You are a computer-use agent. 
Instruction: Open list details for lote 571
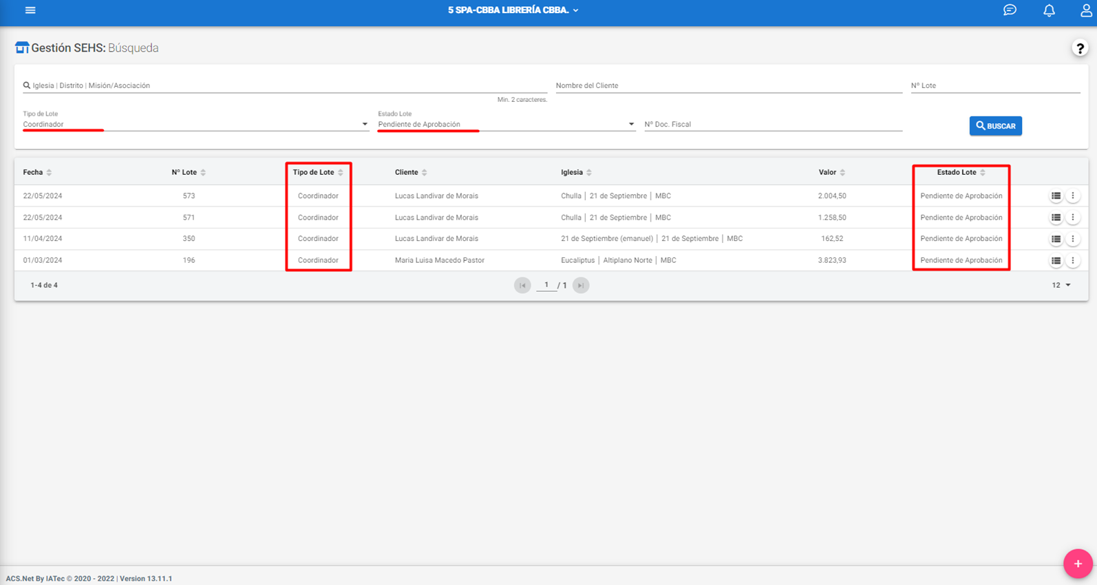coord(1056,217)
